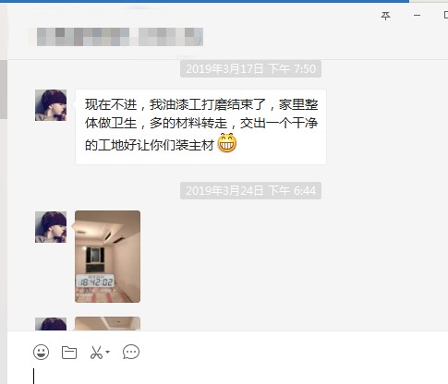Pin the chat window on top
448x384 pixels.
click(x=385, y=16)
